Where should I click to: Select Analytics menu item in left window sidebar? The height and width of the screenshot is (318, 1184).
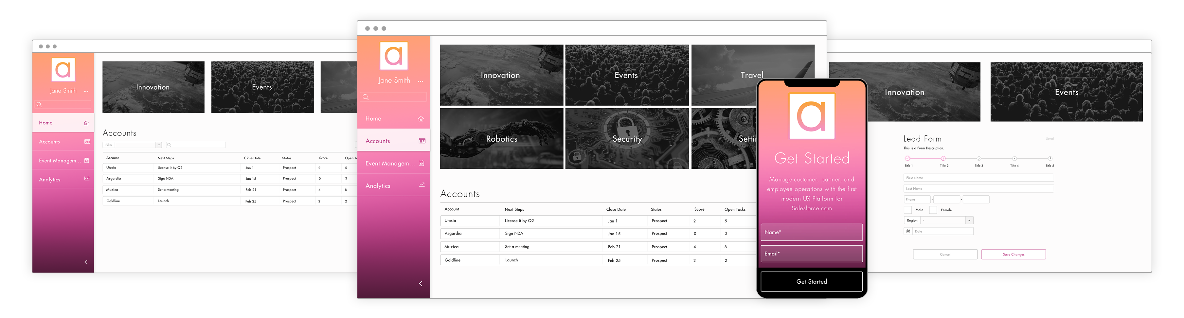coord(63,179)
